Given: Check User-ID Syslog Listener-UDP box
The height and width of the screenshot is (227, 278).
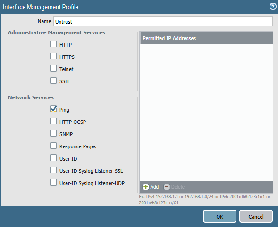Looking at the screenshot, I should [x=53, y=182].
